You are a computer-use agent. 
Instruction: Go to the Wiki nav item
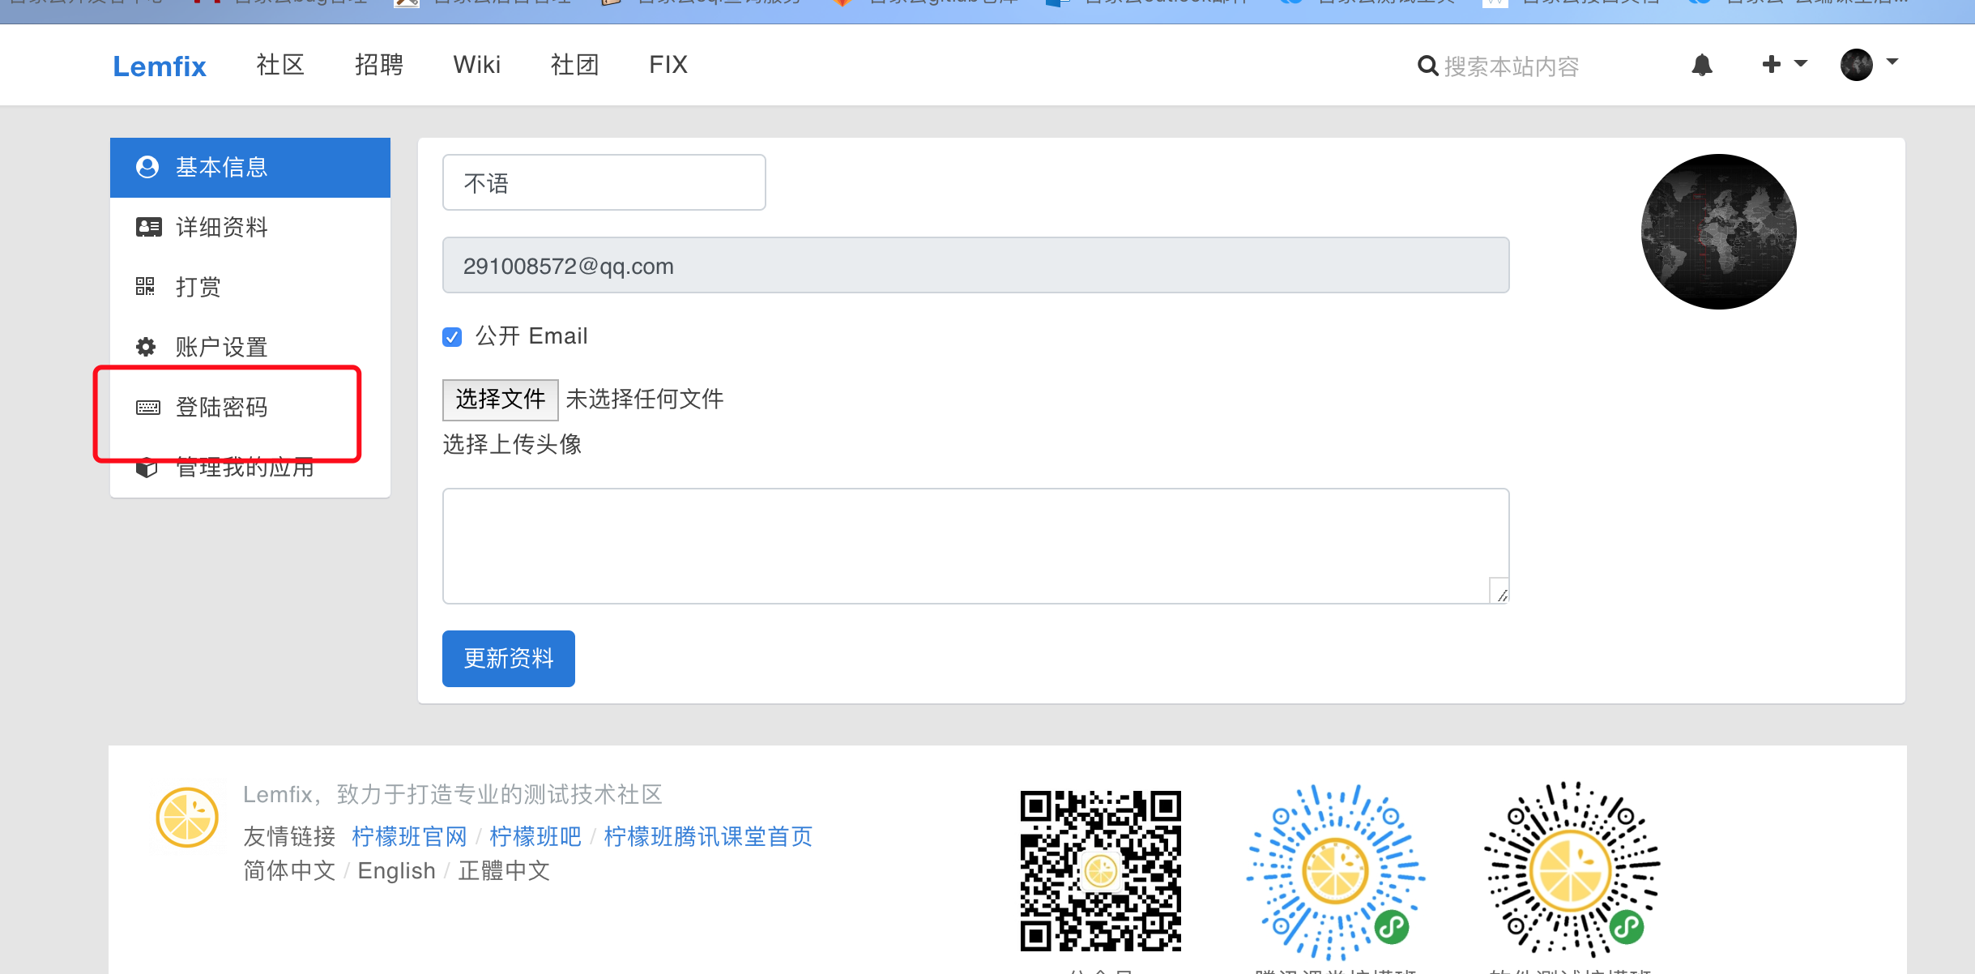pos(476,65)
